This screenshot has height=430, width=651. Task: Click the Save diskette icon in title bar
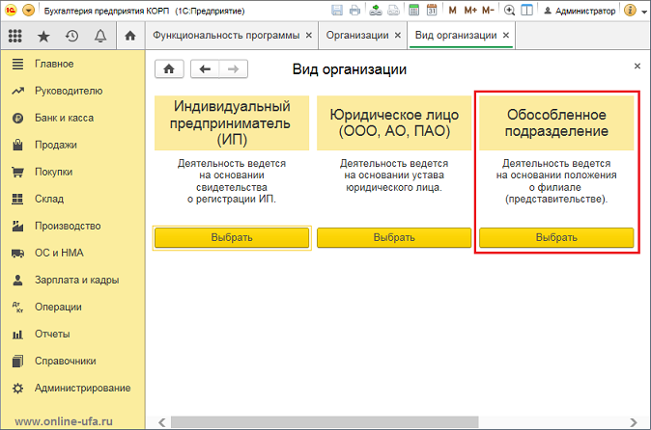(x=337, y=11)
